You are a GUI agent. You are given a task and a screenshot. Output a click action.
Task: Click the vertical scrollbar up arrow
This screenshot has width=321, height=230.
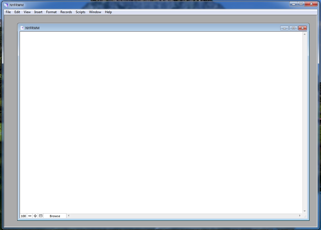tap(305, 34)
